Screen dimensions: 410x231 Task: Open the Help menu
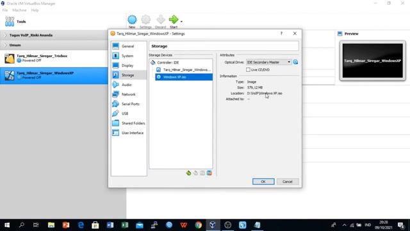click(35, 10)
